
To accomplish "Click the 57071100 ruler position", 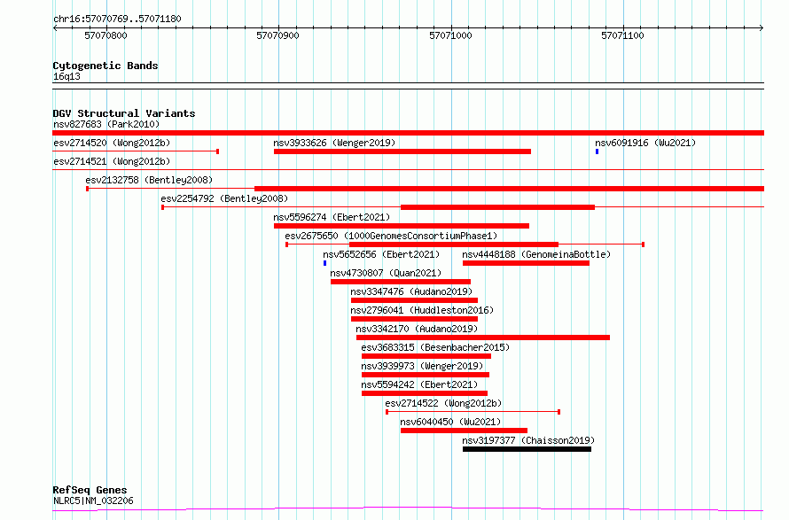I will point(622,35).
